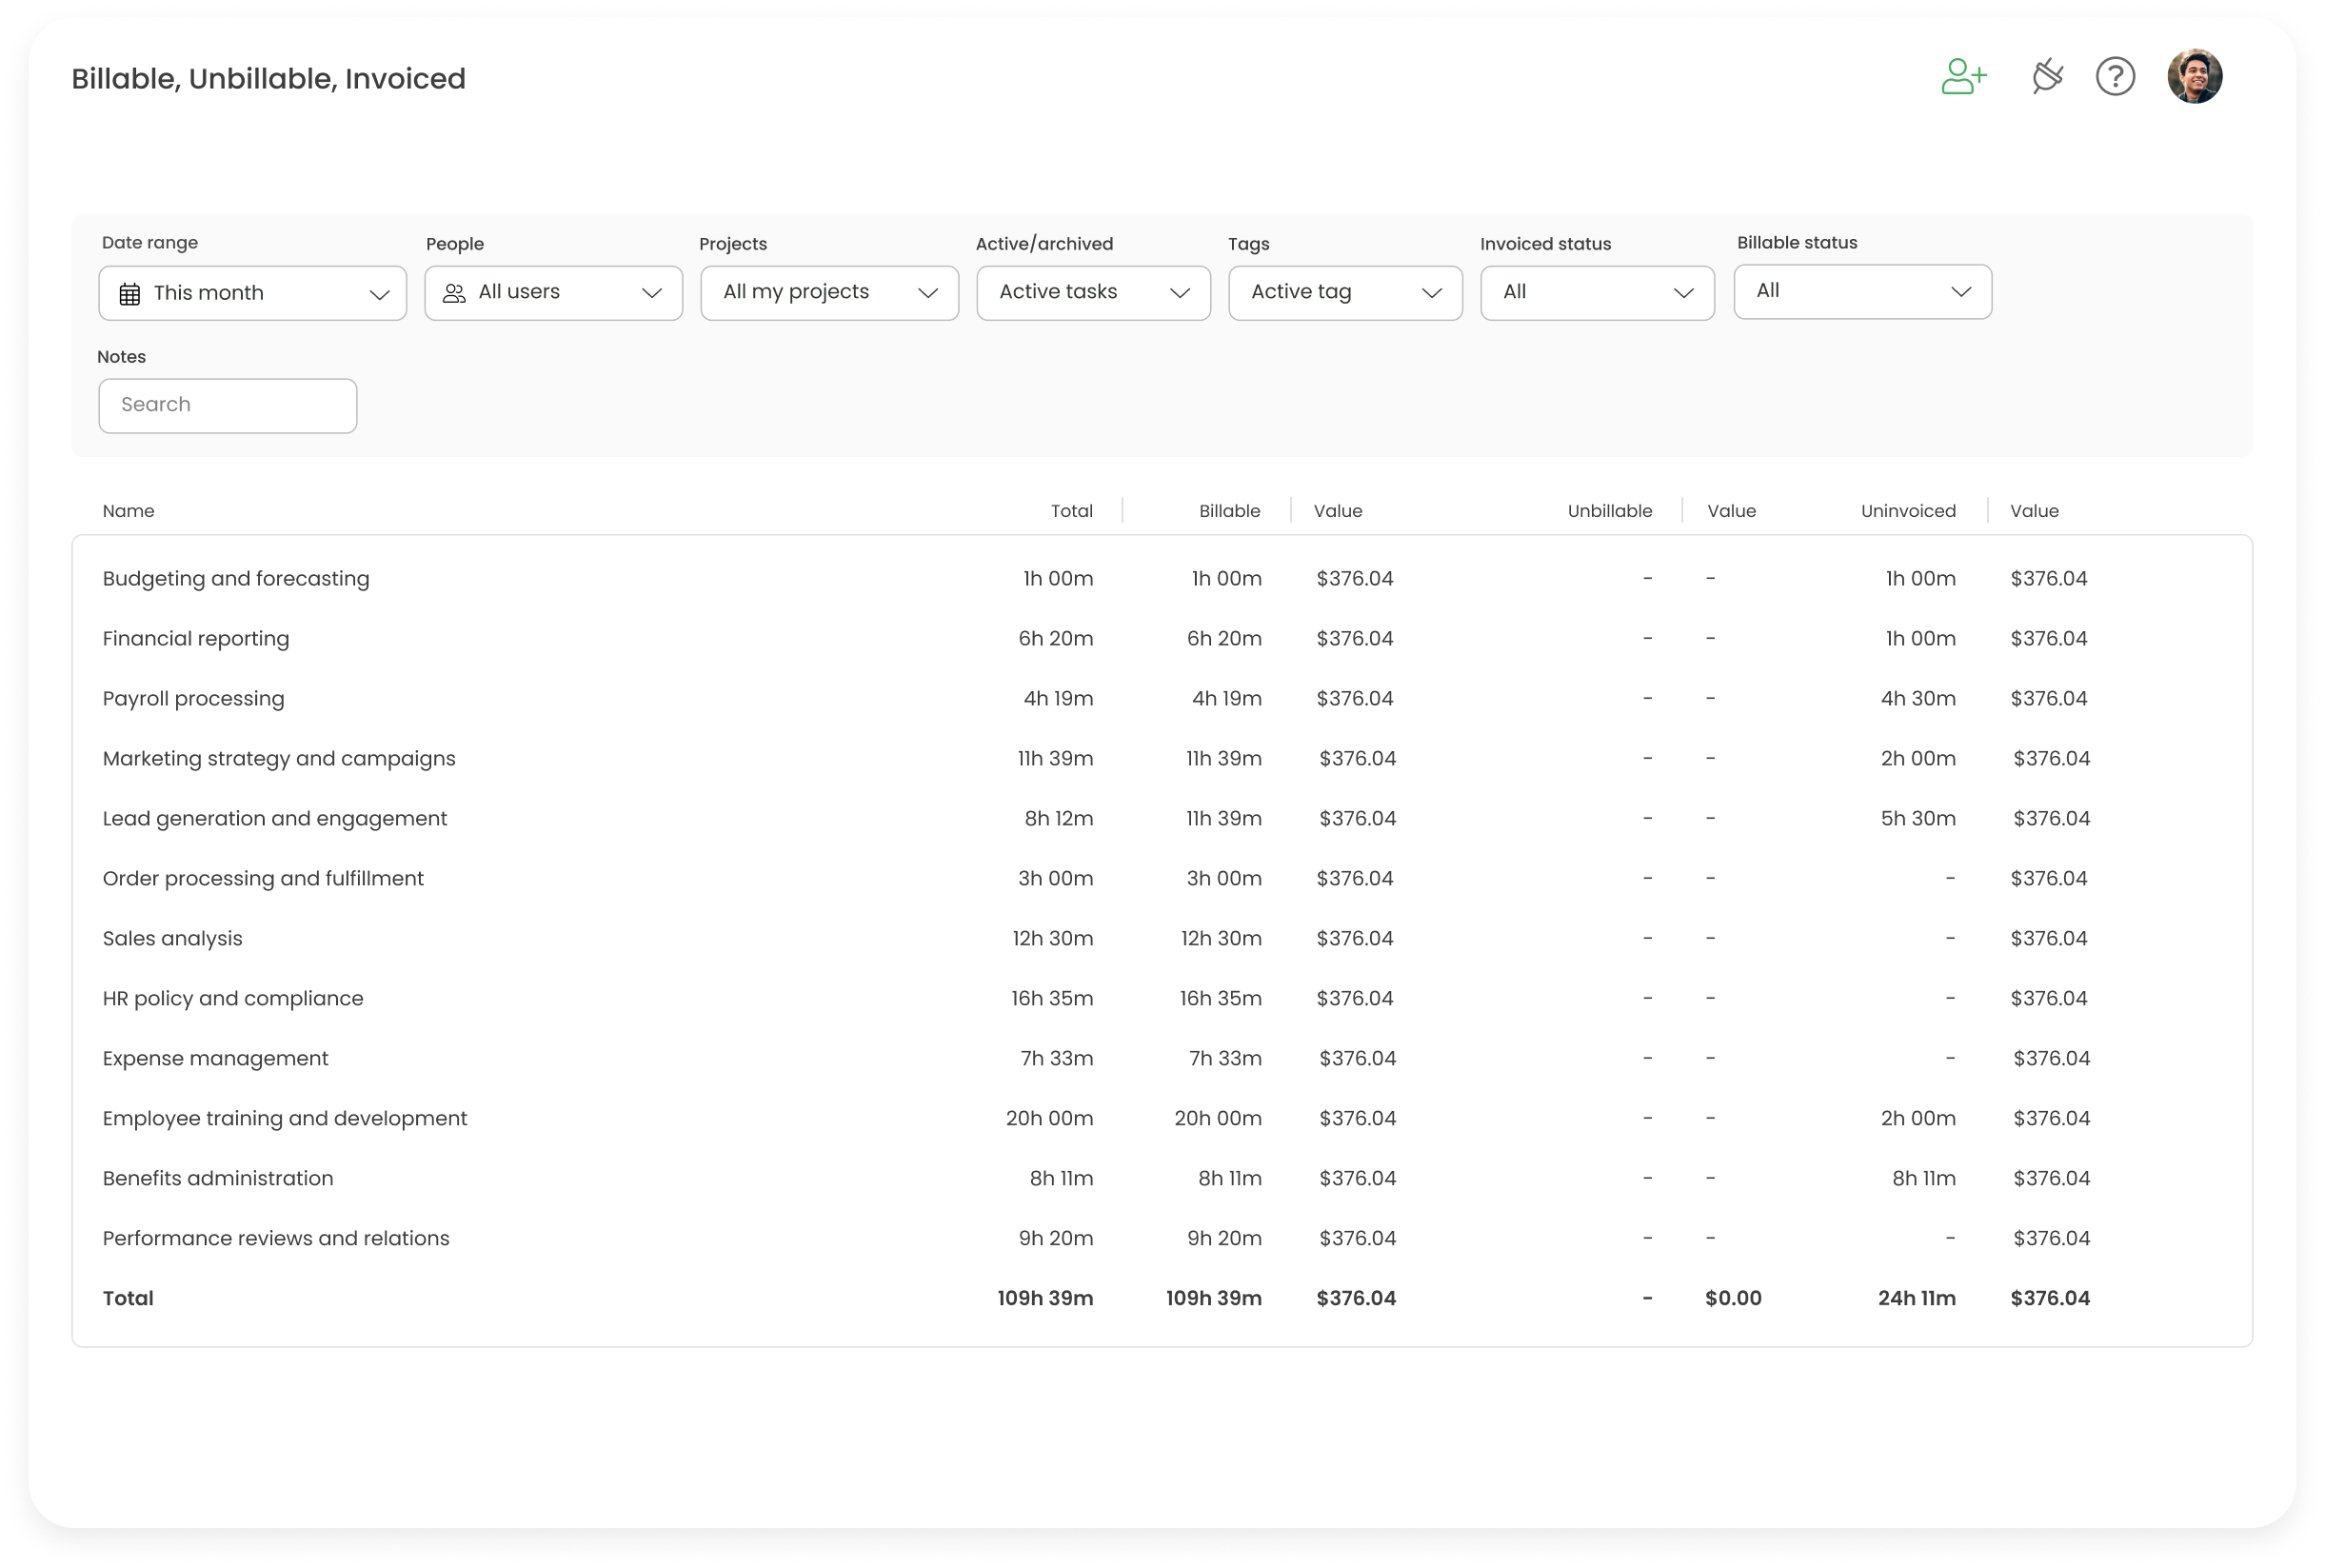Click the Benefits administration row
2325x1568 pixels.
point(218,1179)
